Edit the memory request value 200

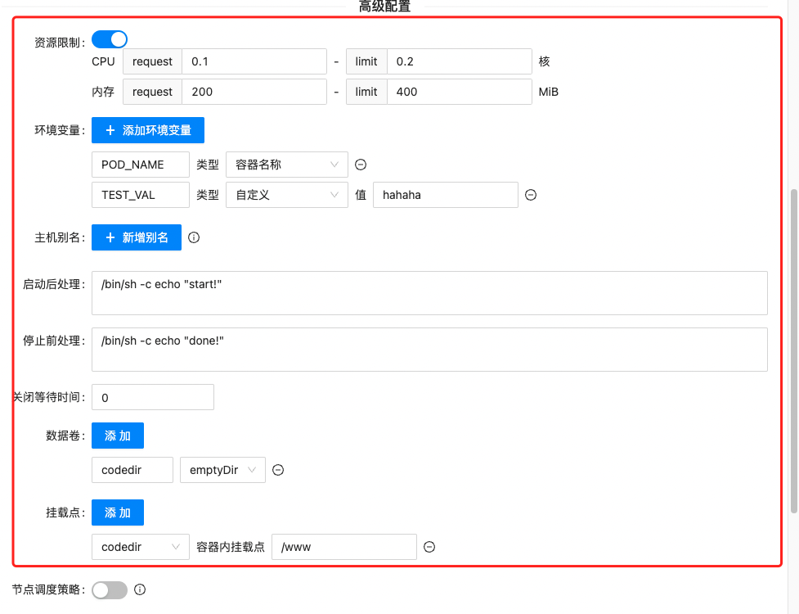(254, 92)
